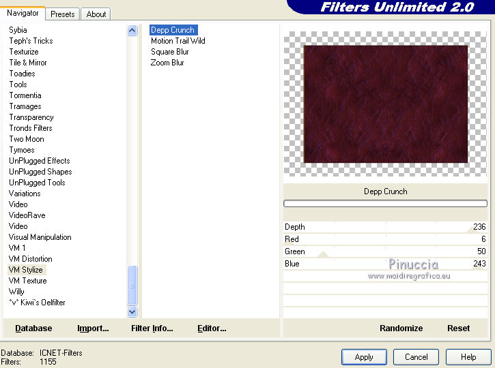The height and width of the screenshot is (368, 495).
Task: Select the Tronds Filters category
Action: point(31,128)
